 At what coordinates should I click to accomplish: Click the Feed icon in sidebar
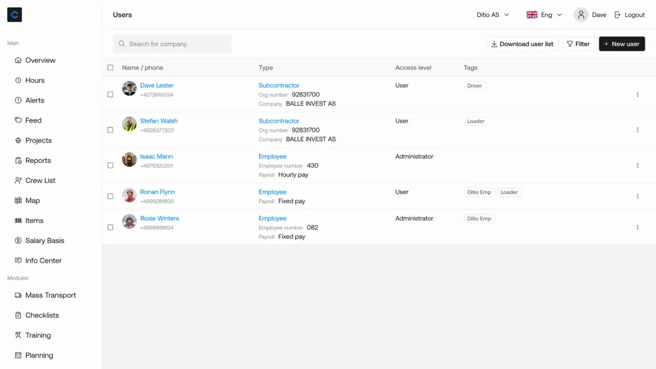pos(19,120)
